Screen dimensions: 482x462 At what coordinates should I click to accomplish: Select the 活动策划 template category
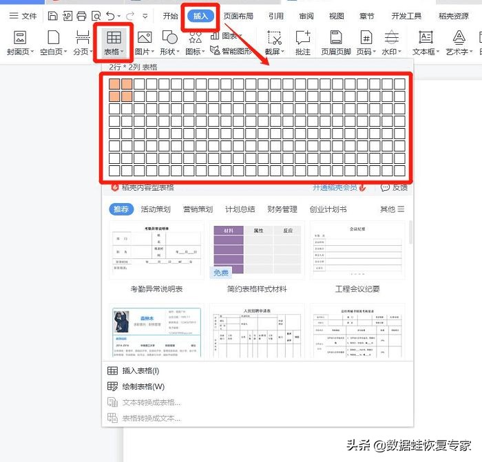point(156,209)
